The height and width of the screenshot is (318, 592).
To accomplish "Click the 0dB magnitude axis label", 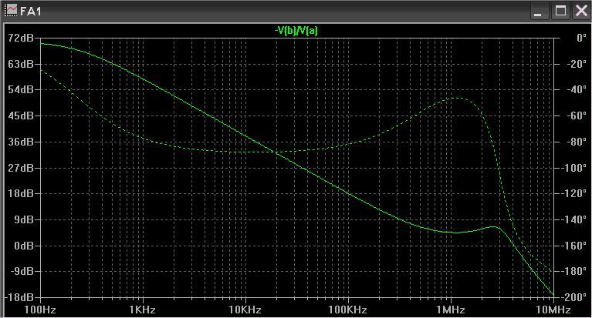I will coord(24,246).
